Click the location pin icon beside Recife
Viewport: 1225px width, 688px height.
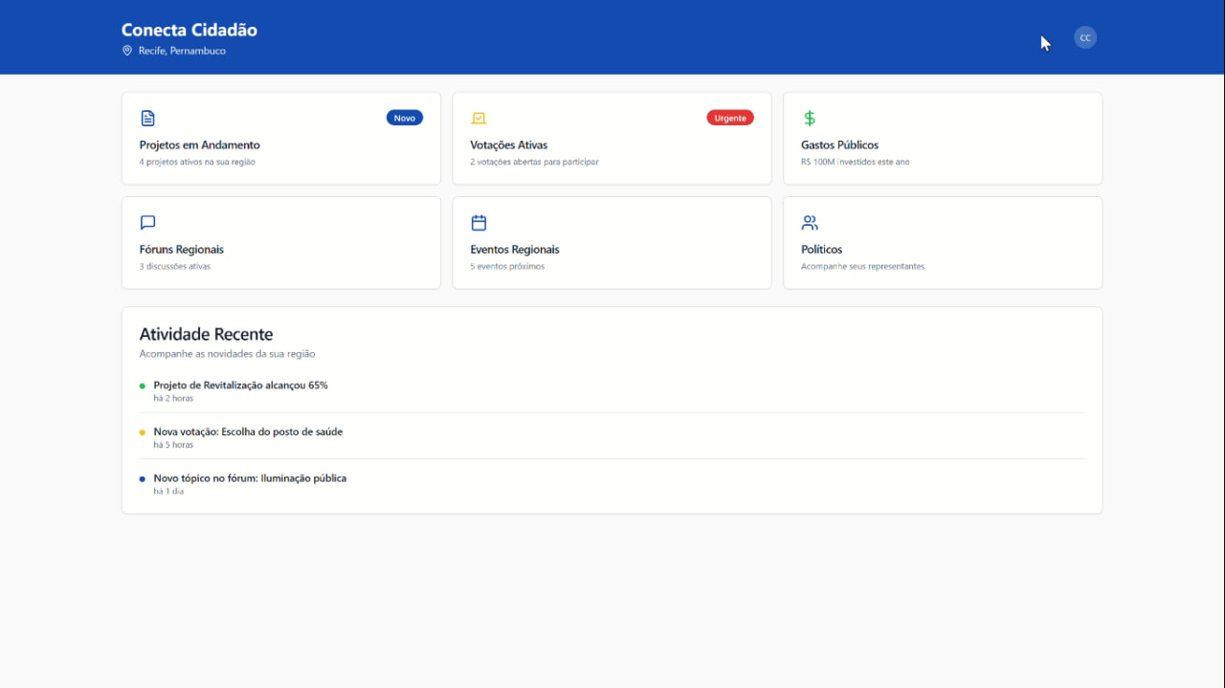click(127, 51)
